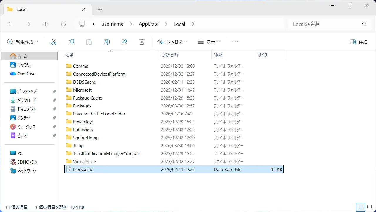Open the 表示 view dropdown
This screenshot has height=212, width=376.
(209, 42)
